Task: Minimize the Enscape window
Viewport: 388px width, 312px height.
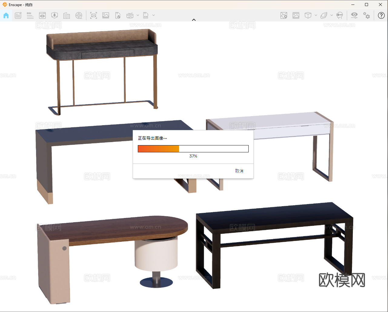Action: click(x=353, y=5)
